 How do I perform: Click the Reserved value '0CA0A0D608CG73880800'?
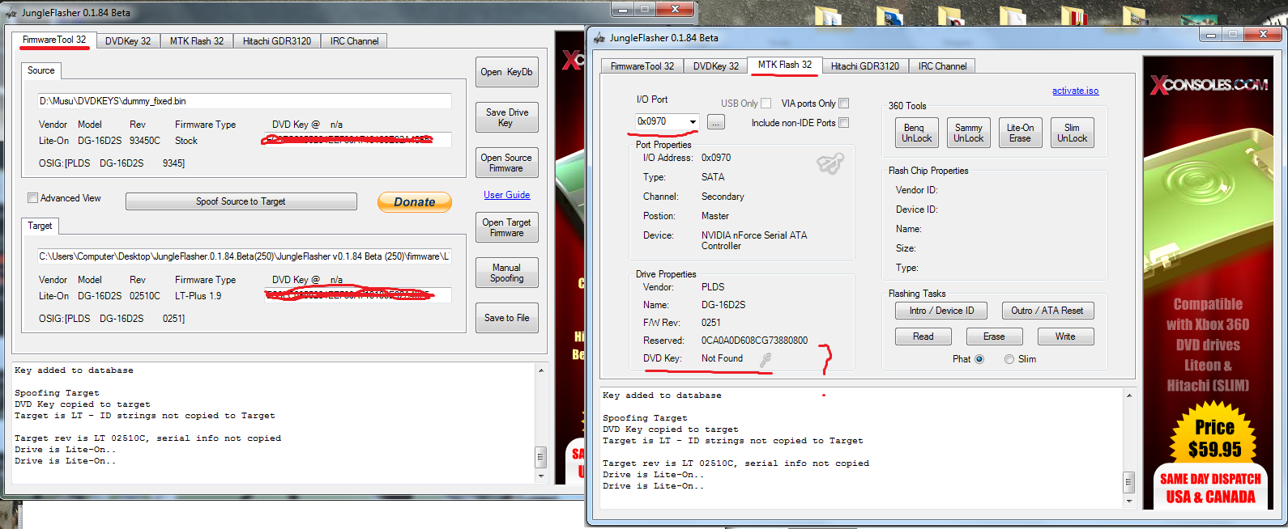click(754, 341)
